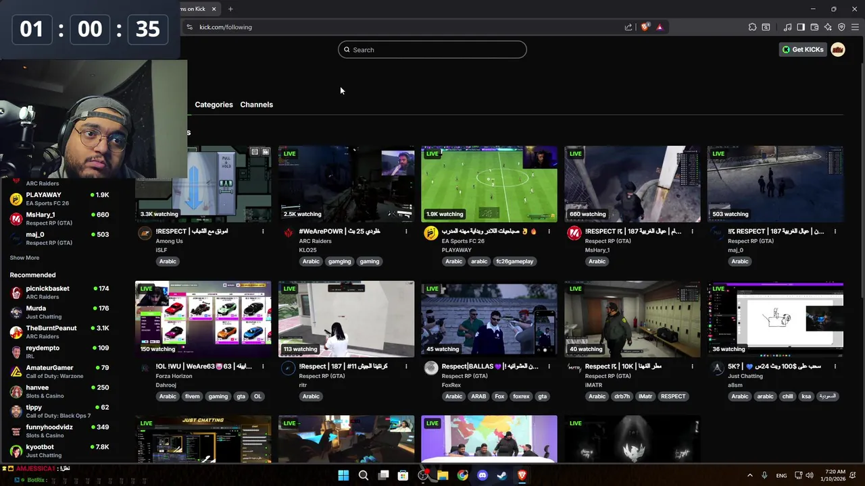Open the ARC Raiders 2.5K watching thumbnail
This screenshot has height=486, width=865.
click(x=346, y=184)
